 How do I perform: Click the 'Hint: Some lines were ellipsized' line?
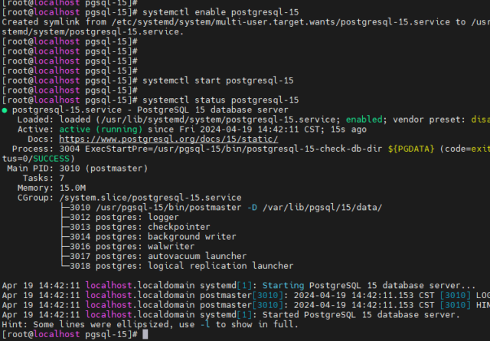[x=150, y=324]
